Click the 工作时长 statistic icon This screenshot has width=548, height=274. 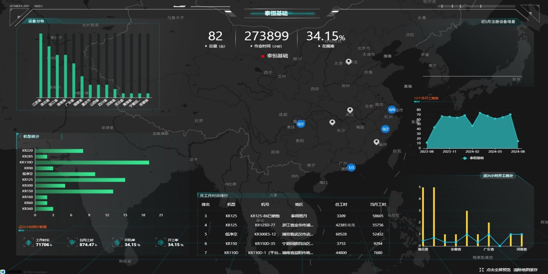pos(28,243)
